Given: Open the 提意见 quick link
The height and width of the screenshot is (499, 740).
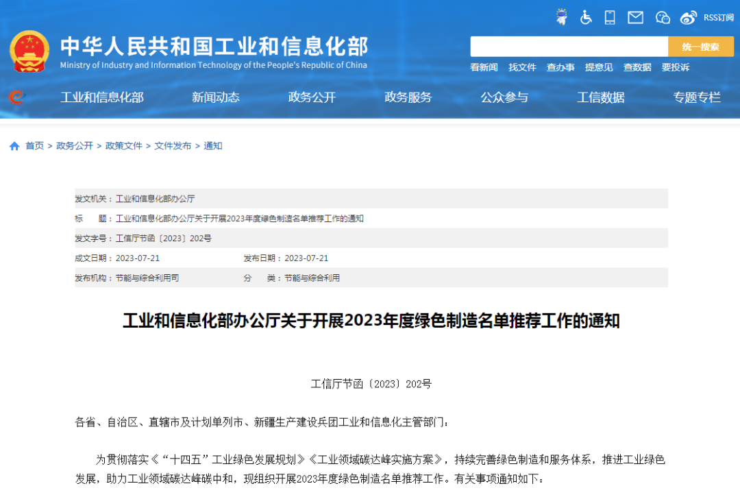Looking at the screenshot, I should (x=599, y=67).
